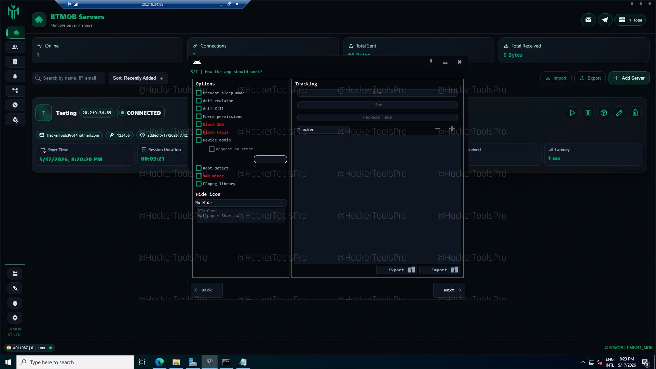The width and height of the screenshot is (656, 369).
Task: Click the pin icon on the remote session bar
Action: click(x=69, y=4)
